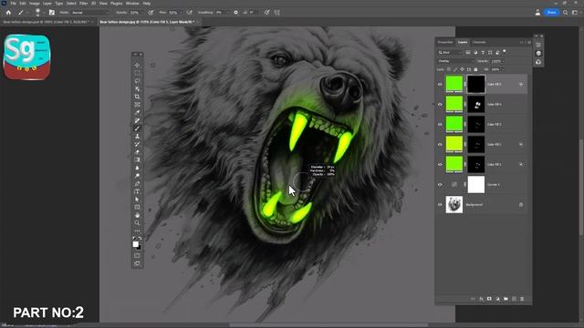
Task: Select the Background layer thumbnail
Action: click(454, 204)
